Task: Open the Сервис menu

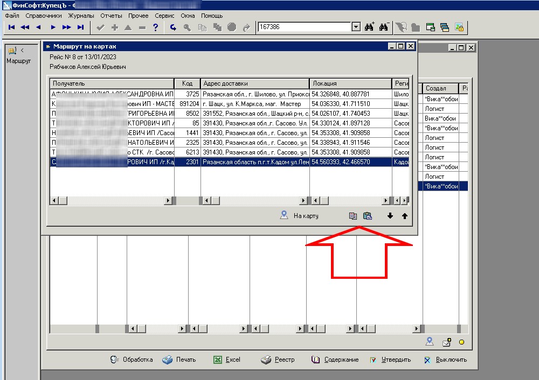Action: 164,16
